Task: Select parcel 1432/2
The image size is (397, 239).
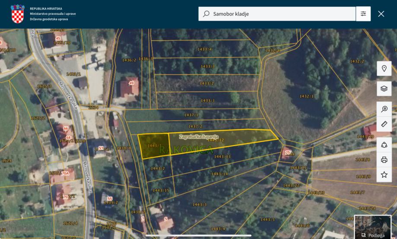Action: click(357, 61)
